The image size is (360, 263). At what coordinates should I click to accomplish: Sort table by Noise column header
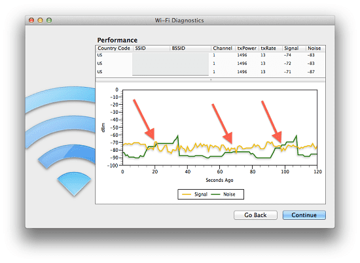(315, 48)
